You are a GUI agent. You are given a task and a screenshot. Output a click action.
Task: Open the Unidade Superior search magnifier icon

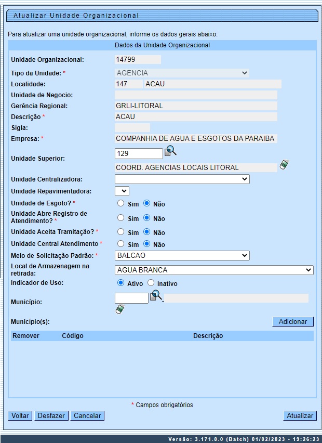170,151
